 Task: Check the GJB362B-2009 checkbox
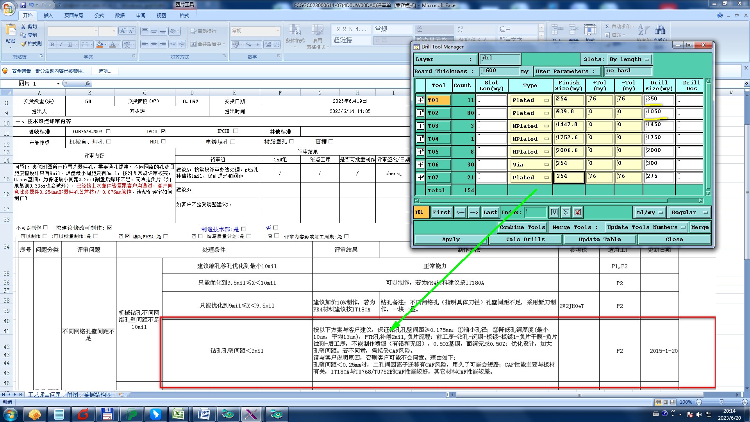(x=108, y=131)
